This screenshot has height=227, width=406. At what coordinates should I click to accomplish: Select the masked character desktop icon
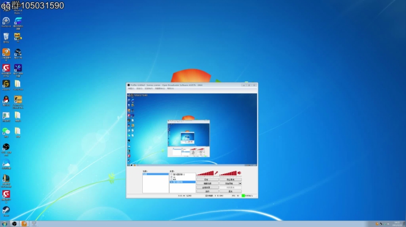pyautogui.click(x=18, y=52)
